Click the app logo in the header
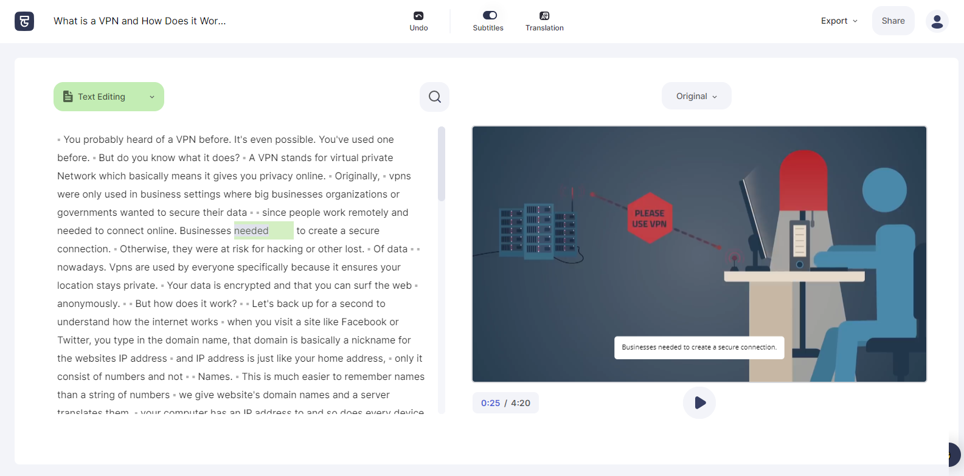 coord(24,21)
